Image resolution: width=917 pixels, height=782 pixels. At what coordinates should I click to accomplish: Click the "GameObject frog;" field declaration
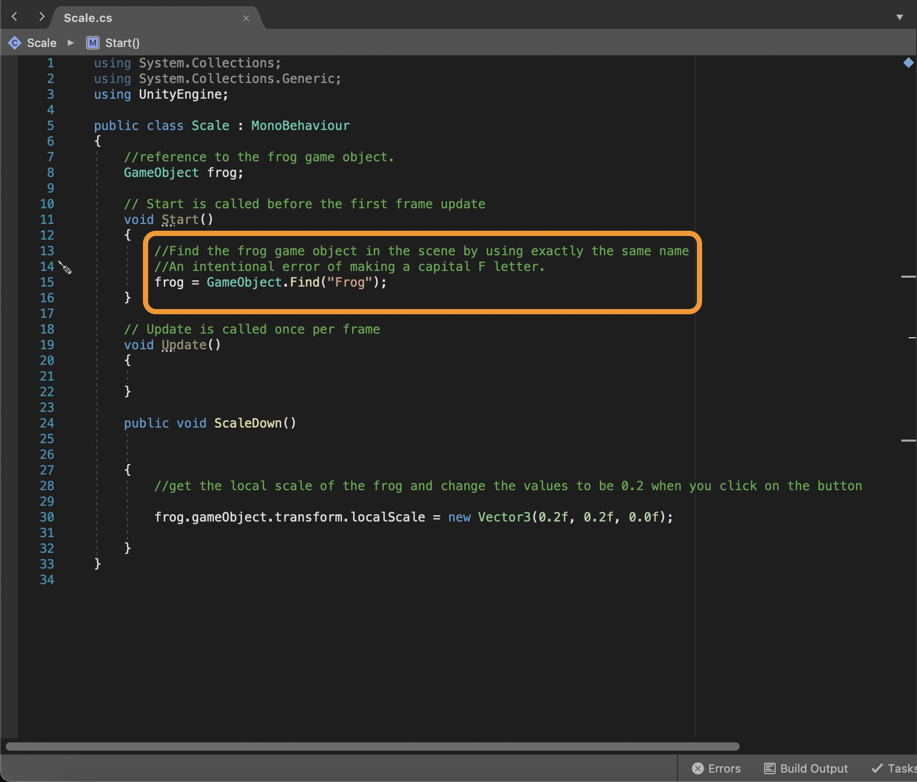pos(184,173)
